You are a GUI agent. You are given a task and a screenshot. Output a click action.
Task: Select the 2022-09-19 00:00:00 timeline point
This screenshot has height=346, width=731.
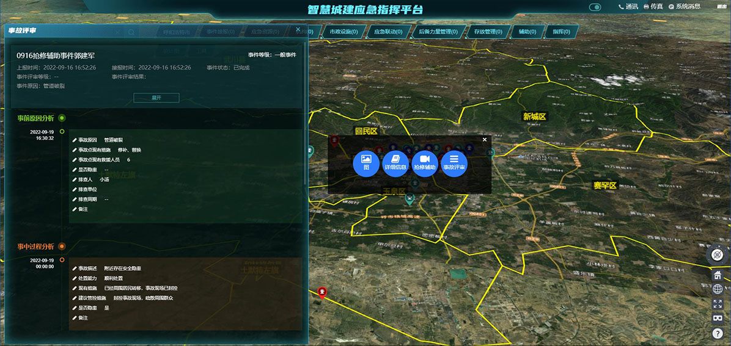(x=62, y=260)
